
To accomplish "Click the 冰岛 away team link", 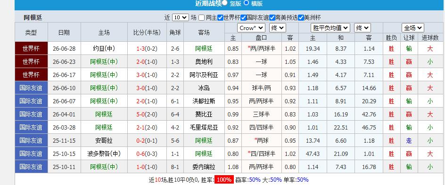I will [204, 88].
